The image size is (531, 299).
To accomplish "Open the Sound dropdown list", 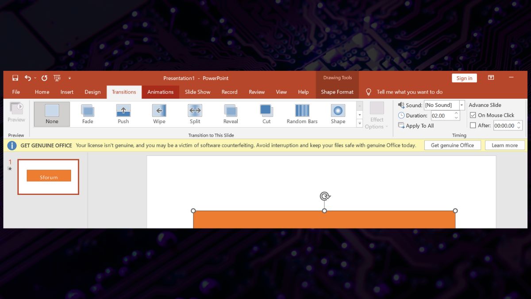I will (462, 105).
